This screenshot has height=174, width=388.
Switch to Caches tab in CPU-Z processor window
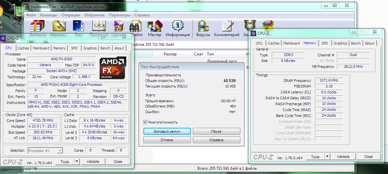coord(23,48)
